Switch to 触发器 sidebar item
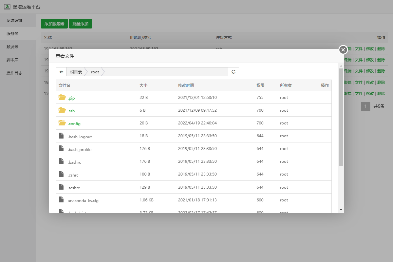This screenshot has height=262, width=393. coord(12,47)
